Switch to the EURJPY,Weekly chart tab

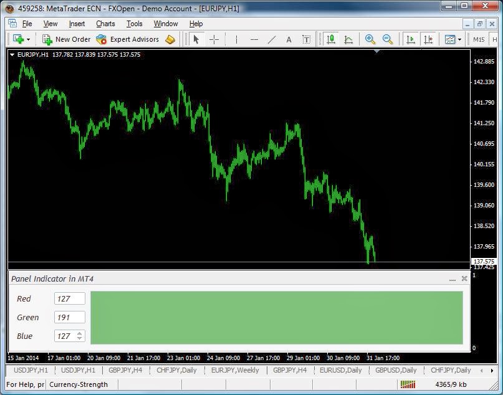tap(235, 370)
